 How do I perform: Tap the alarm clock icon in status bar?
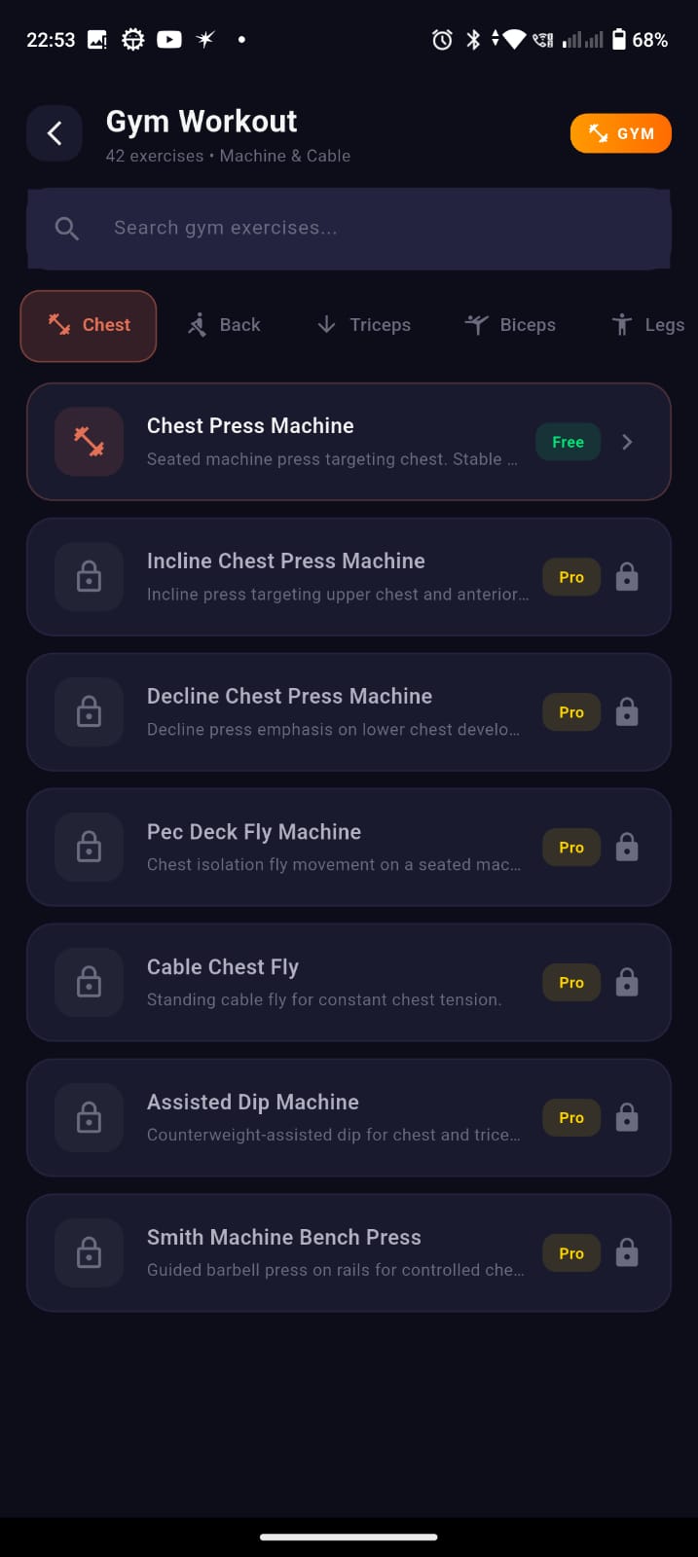tap(442, 40)
